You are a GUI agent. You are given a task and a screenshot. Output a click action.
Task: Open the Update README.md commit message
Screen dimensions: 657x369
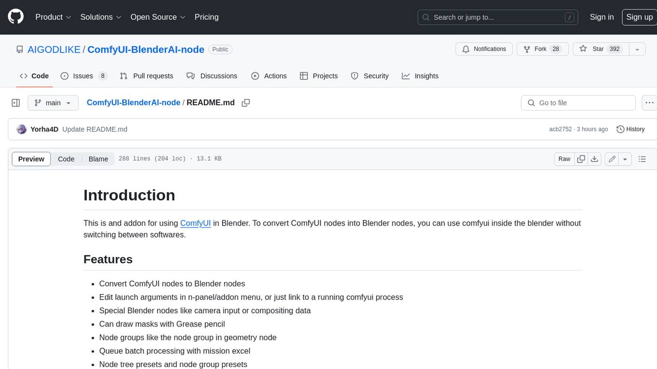click(x=95, y=129)
